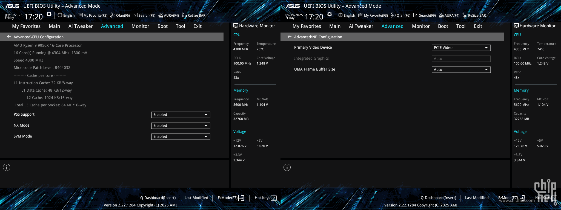Click globe English language icon, right window
This screenshot has height=210, width=561.
[x=340, y=15]
